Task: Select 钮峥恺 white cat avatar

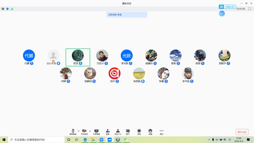Action: pos(90,73)
